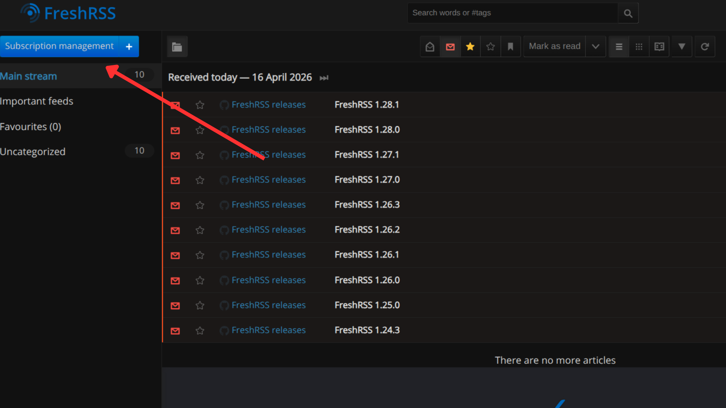
Task: Mark FreshRSS 1.28.0 as read
Action: click(175, 130)
